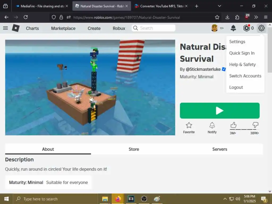Close the Converter YouTube MP3 tab

pyautogui.click(x=186, y=6)
